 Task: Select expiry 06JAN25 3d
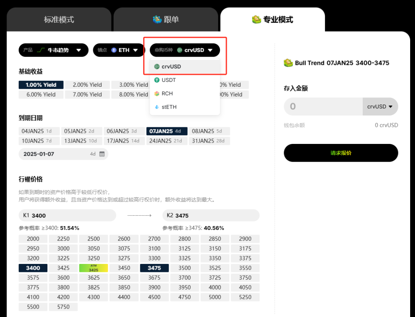(x=124, y=131)
